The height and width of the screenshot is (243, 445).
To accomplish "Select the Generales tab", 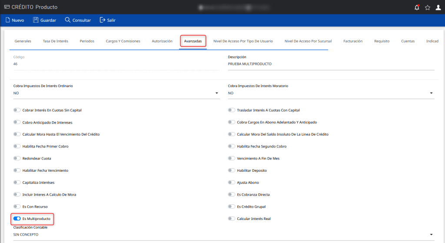I will tap(23, 41).
